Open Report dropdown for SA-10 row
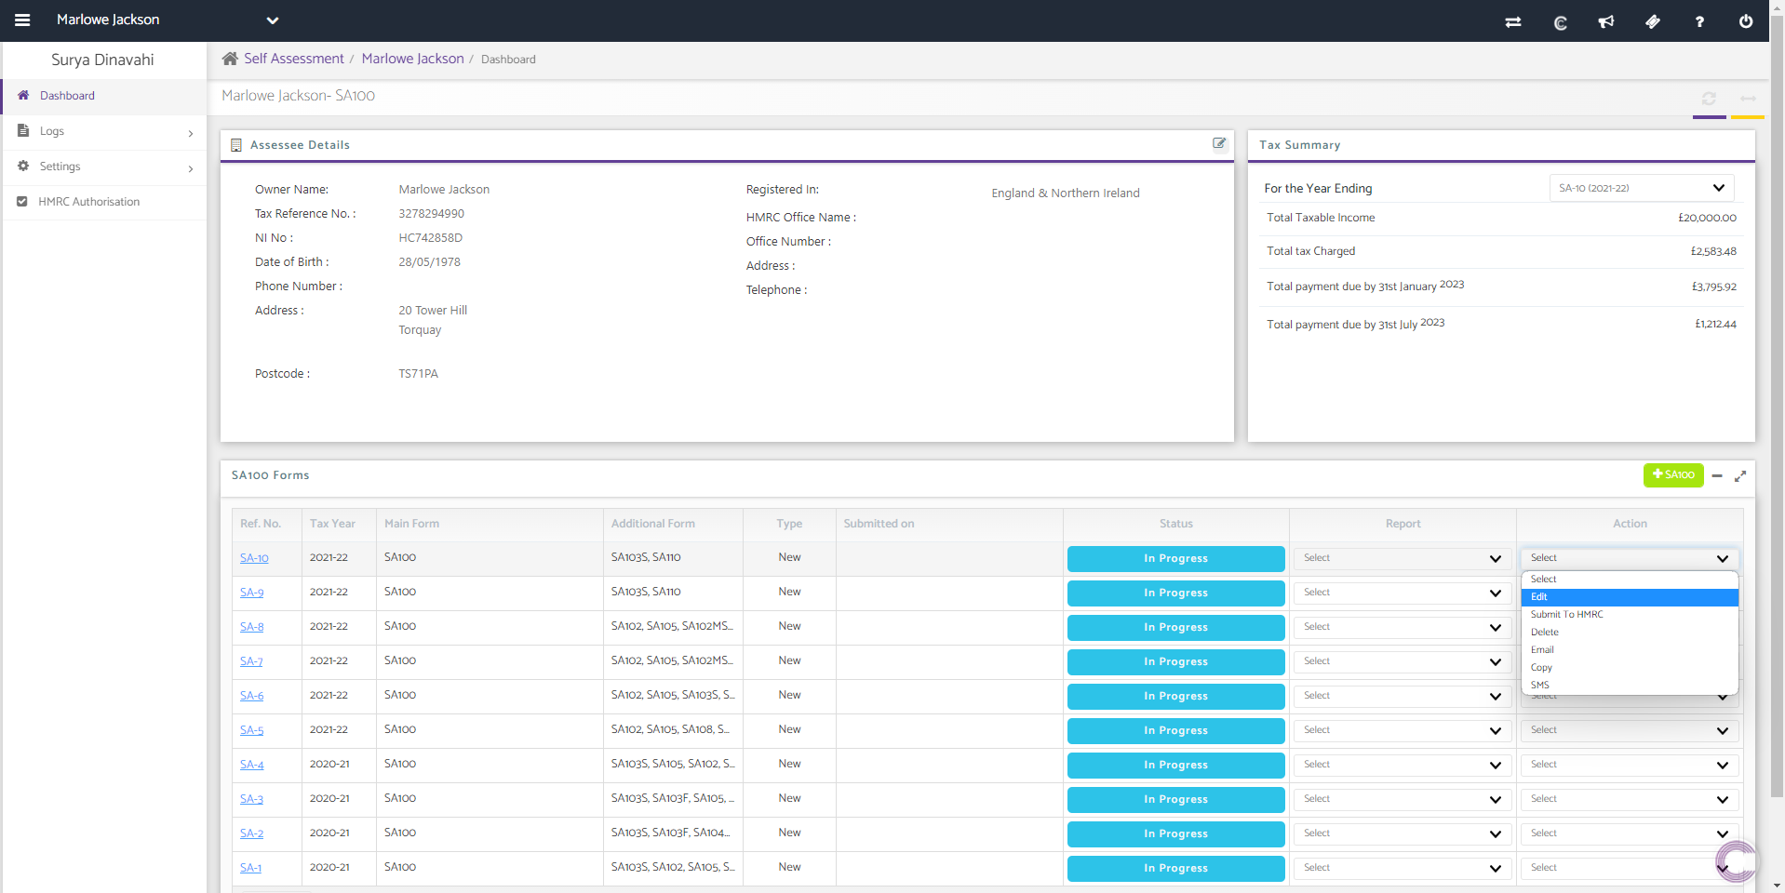 click(x=1402, y=558)
